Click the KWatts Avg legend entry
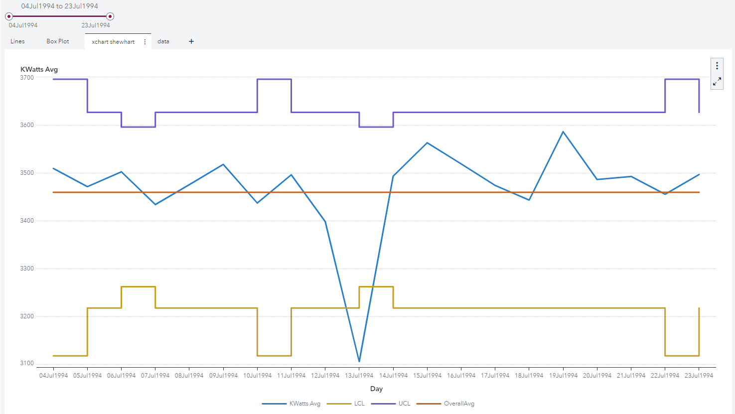Image resolution: width=735 pixels, height=414 pixels. [304, 404]
